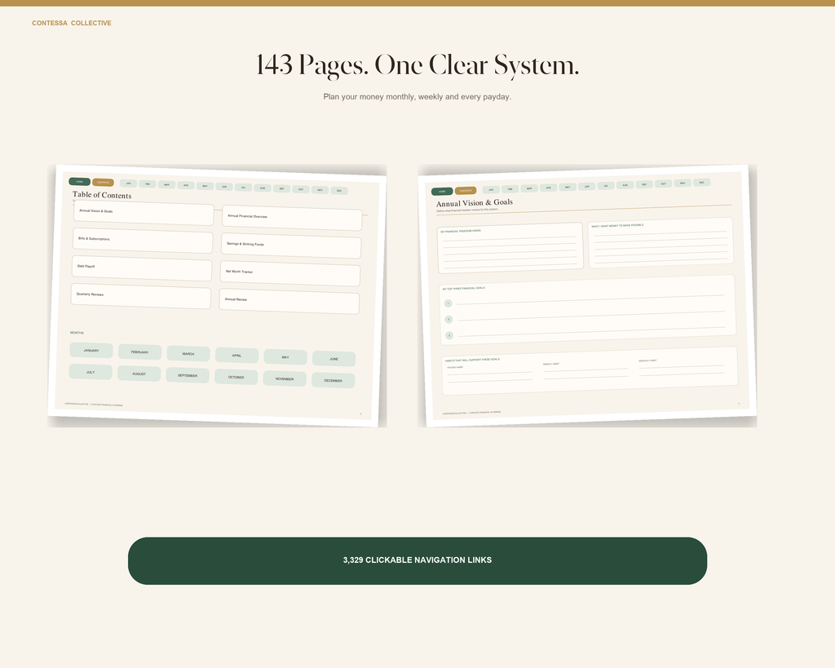Select Annual Financial Overview contents entry
835x668 pixels.
(292, 217)
